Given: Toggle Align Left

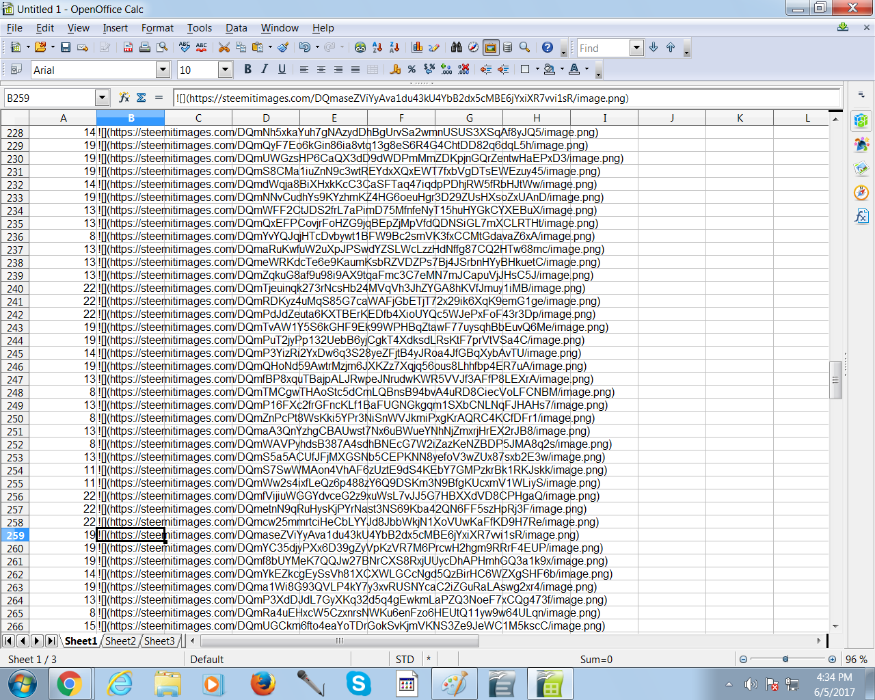Looking at the screenshot, I should 304,69.
